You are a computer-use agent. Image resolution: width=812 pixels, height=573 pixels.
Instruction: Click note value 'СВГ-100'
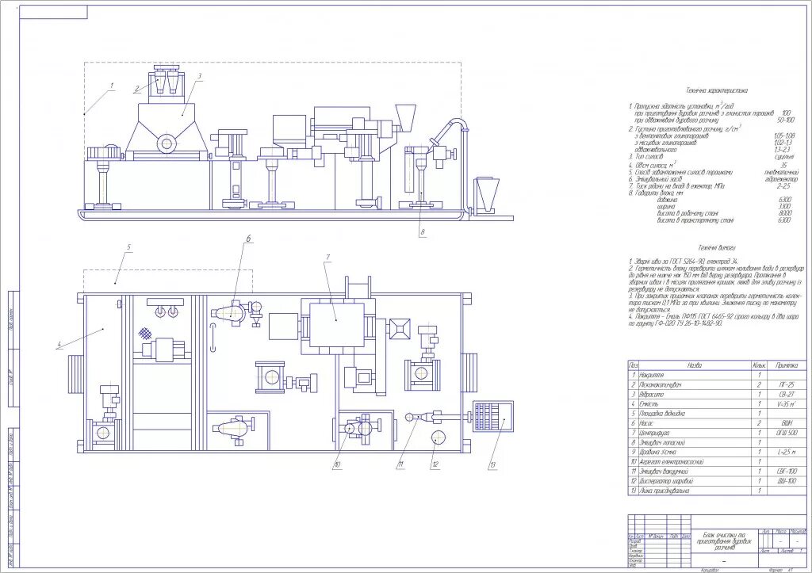(787, 472)
